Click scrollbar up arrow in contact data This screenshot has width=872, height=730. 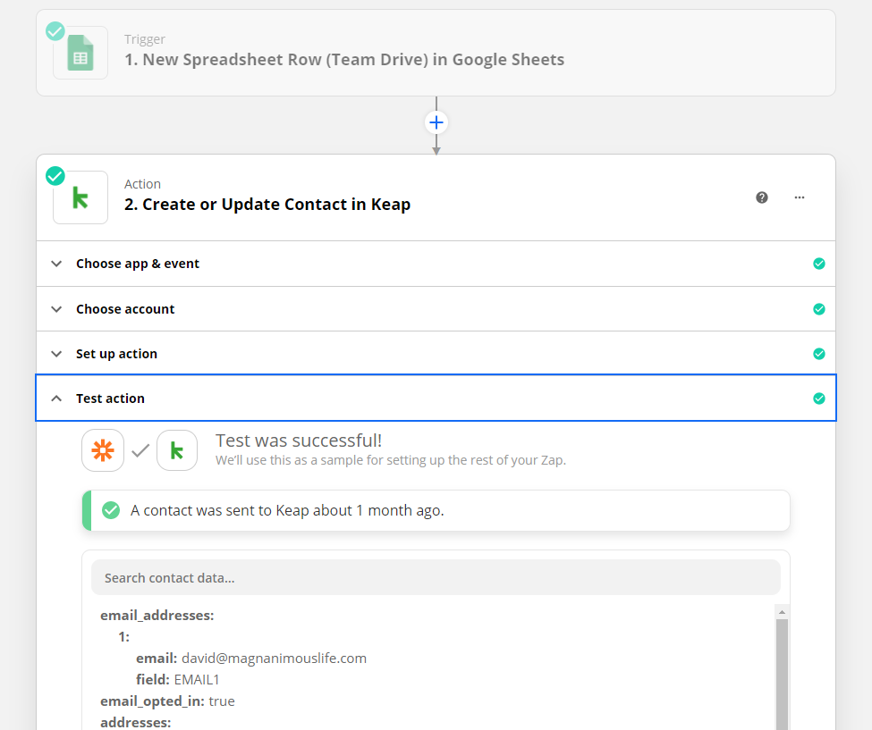[x=782, y=613]
